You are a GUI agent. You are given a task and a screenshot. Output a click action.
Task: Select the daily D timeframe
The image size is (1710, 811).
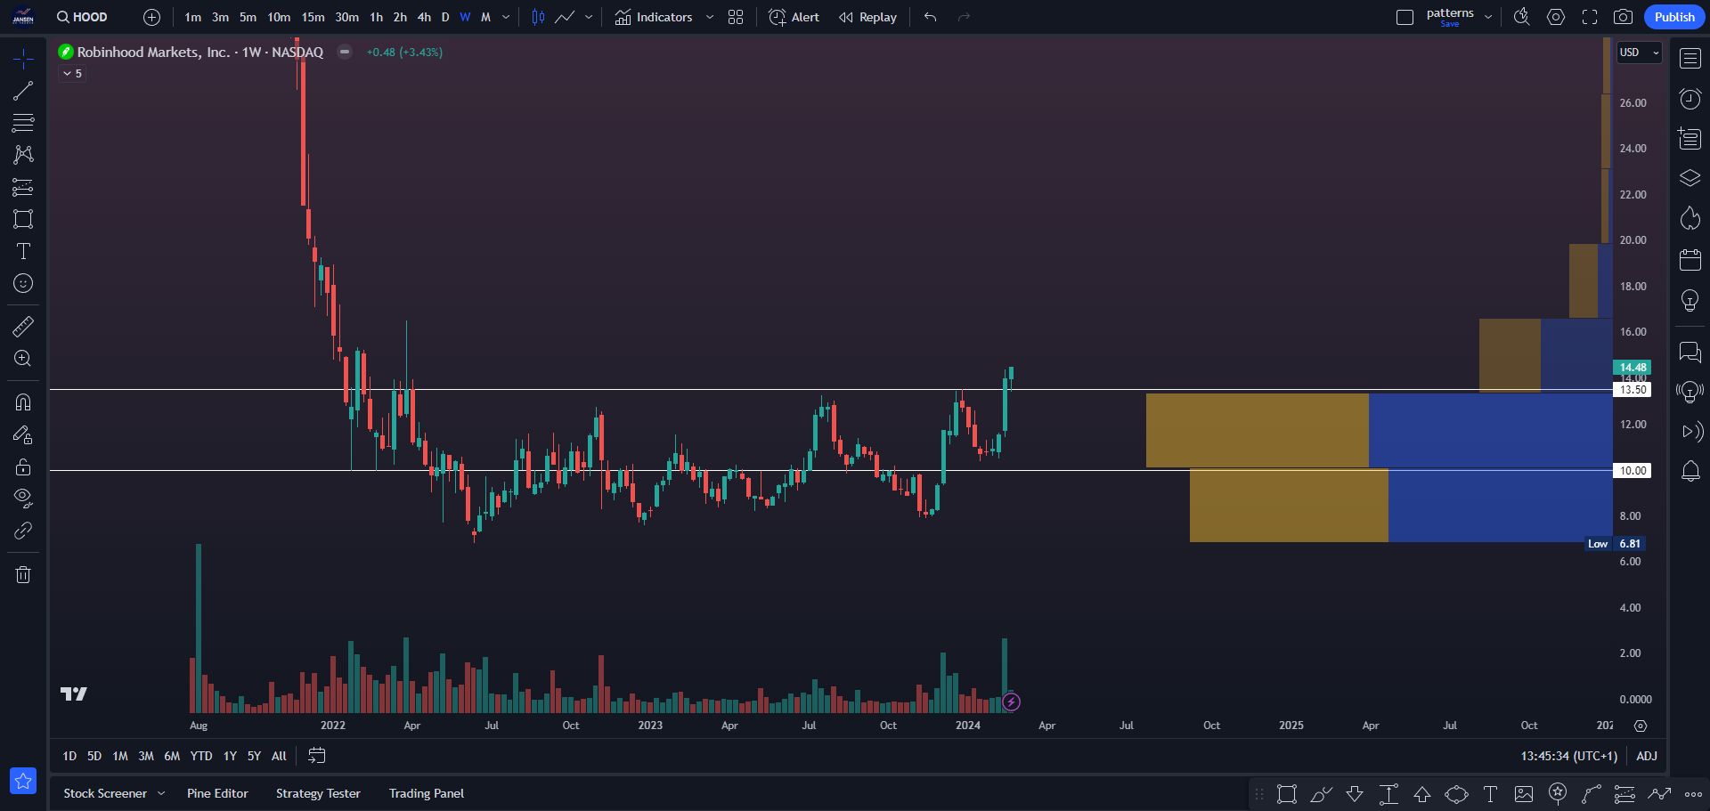[x=445, y=17]
